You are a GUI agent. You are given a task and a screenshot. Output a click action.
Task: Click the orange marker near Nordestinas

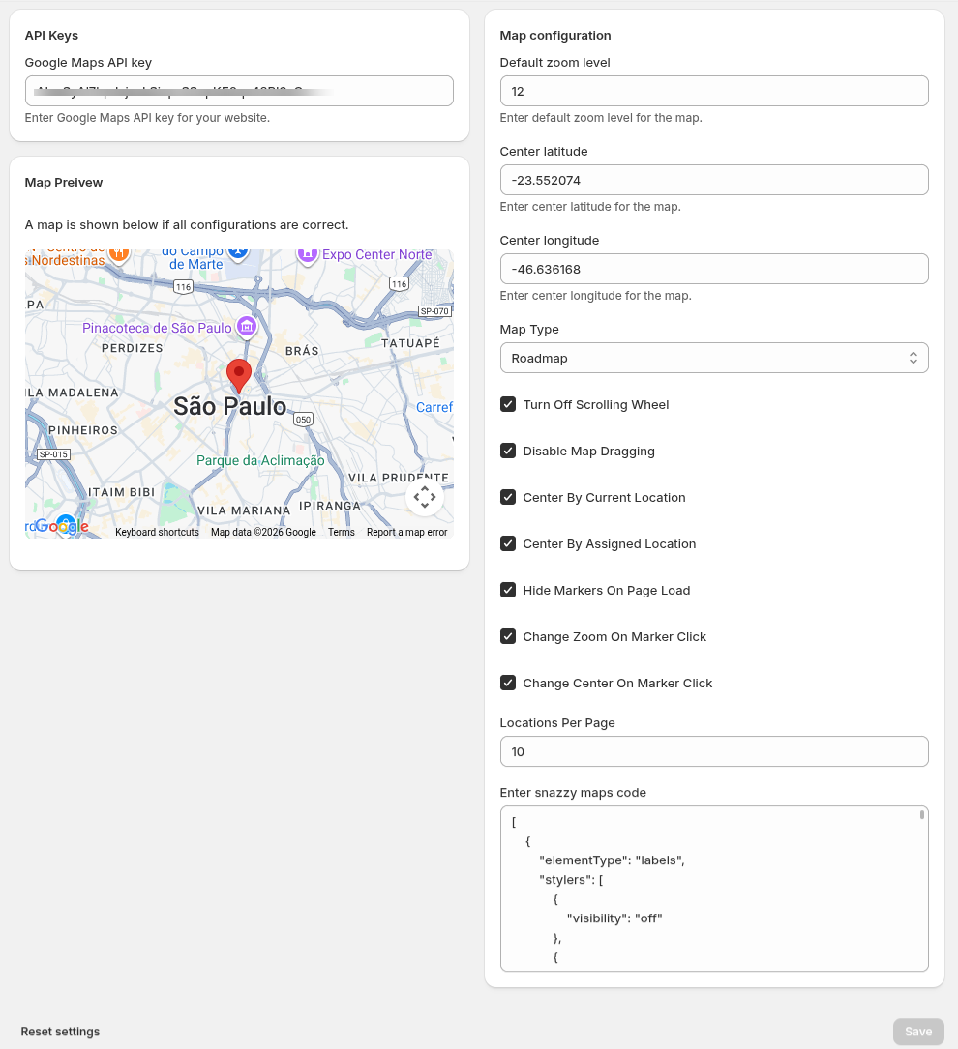(121, 252)
